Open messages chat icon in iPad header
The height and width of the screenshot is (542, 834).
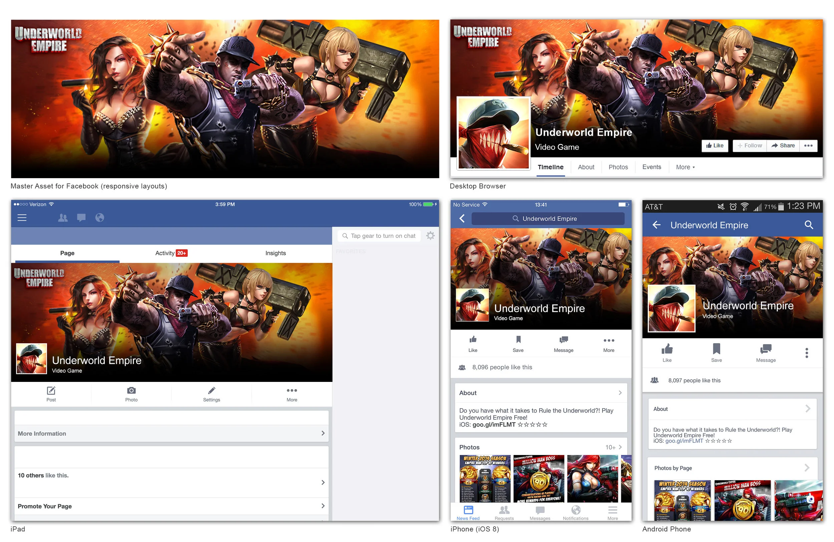81,217
